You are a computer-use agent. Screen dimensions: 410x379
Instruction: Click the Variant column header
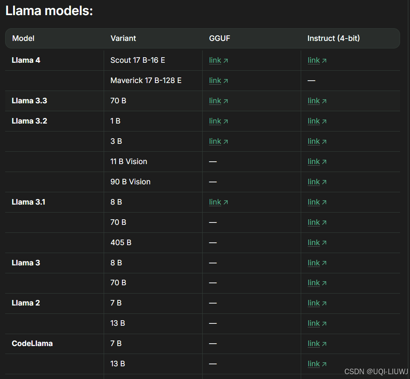click(x=123, y=39)
